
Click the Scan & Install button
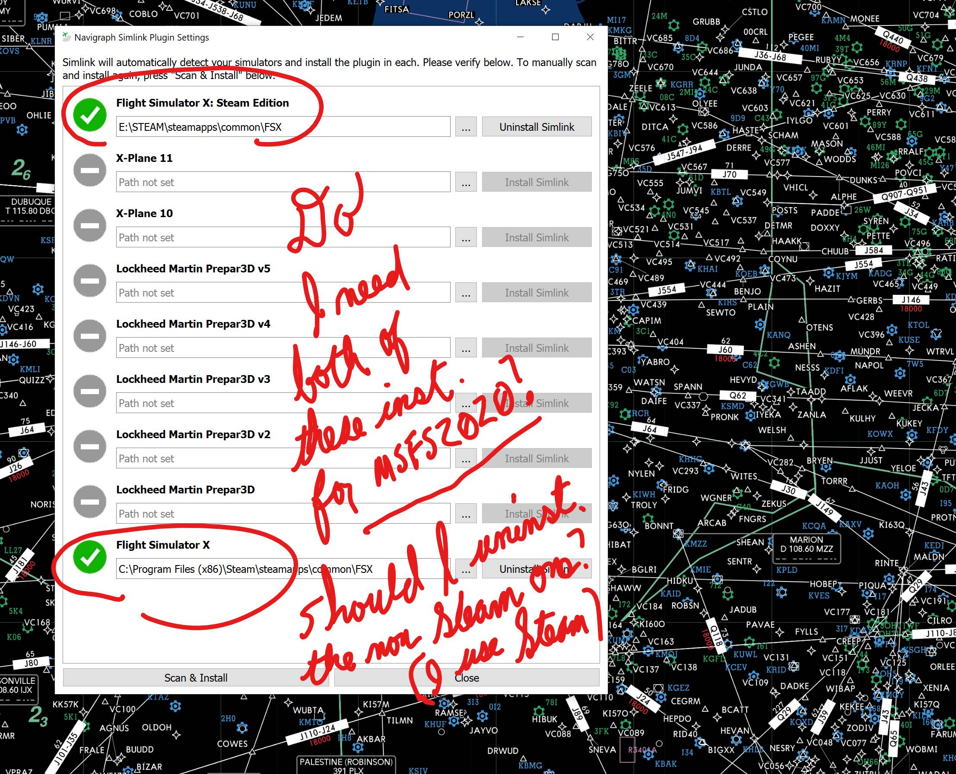[x=196, y=678]
